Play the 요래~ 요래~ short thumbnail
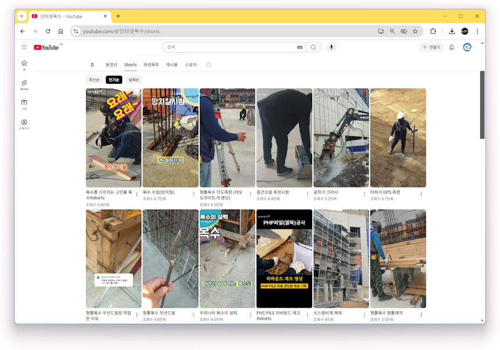Viewport: 500px width, 350px height. click(113, 138)
